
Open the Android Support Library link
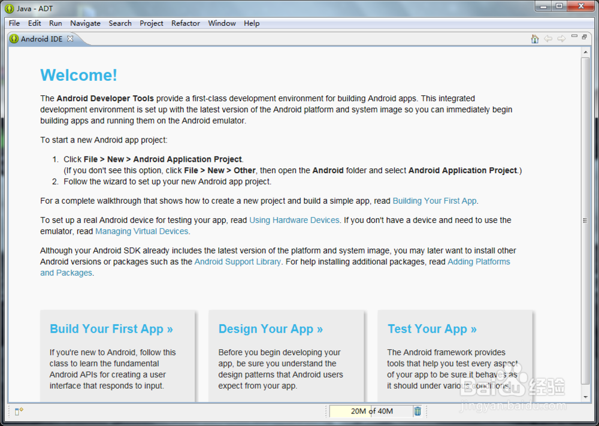tap(238, 262)
